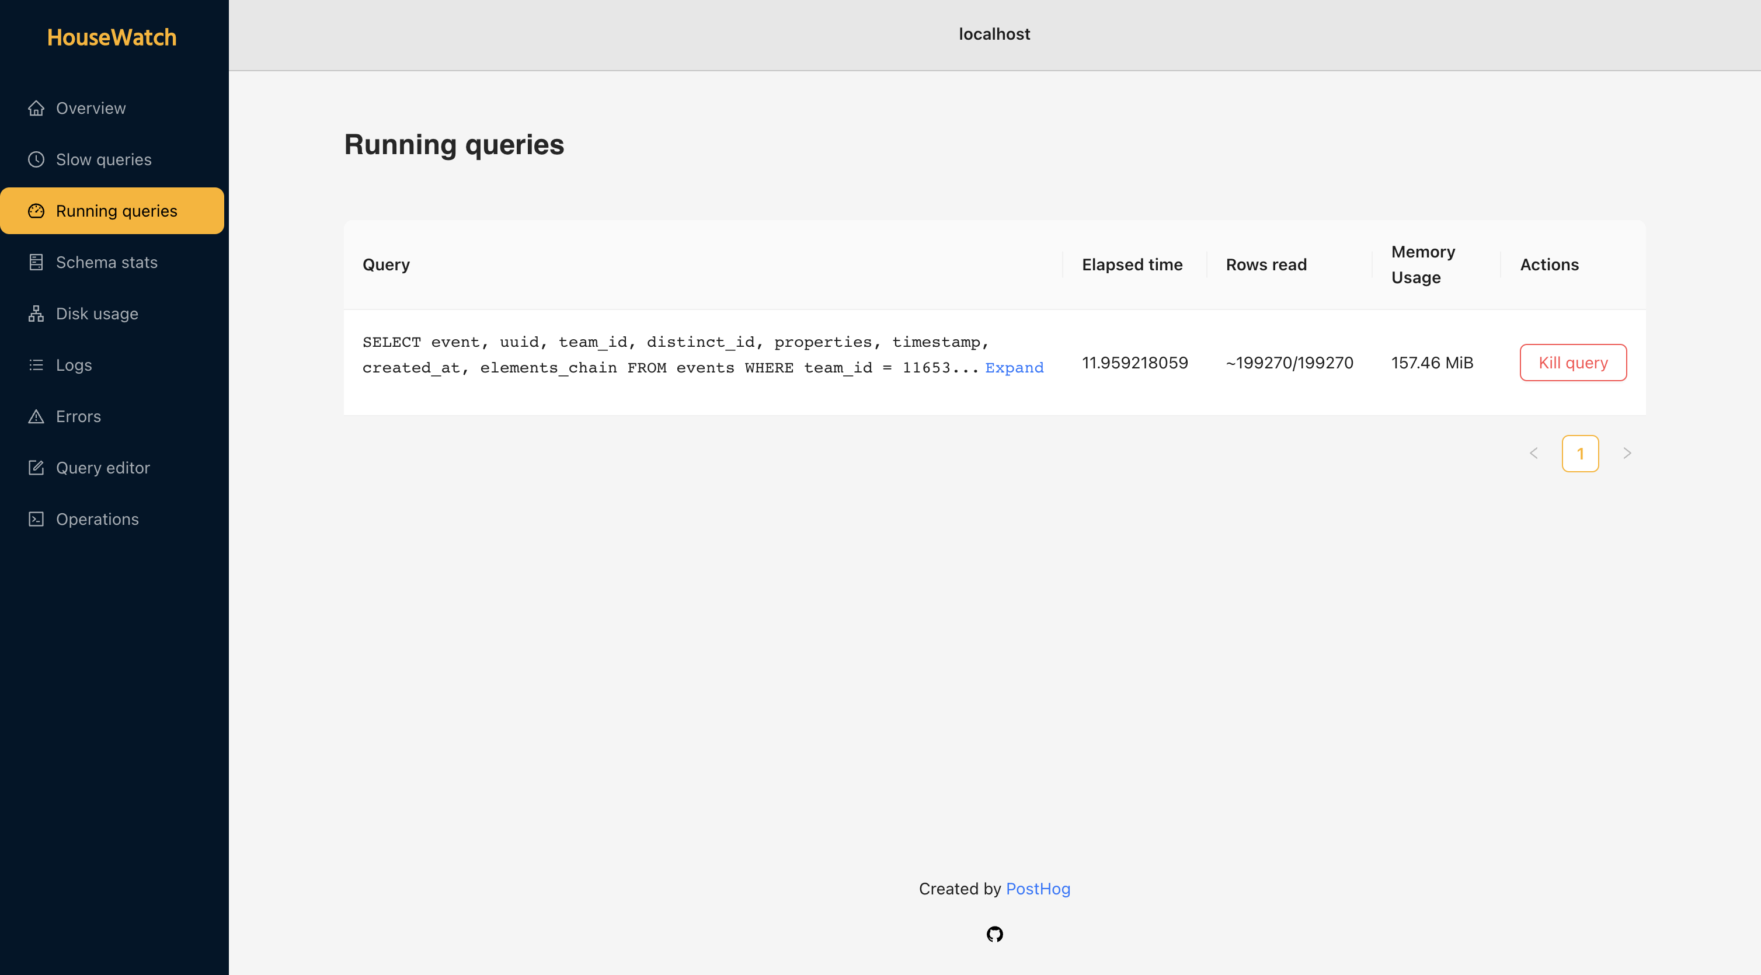The height and width of the screenshot is (975, 1761).
Task: Click the Disk usage icon in sidebar
Action: [35, 314]
